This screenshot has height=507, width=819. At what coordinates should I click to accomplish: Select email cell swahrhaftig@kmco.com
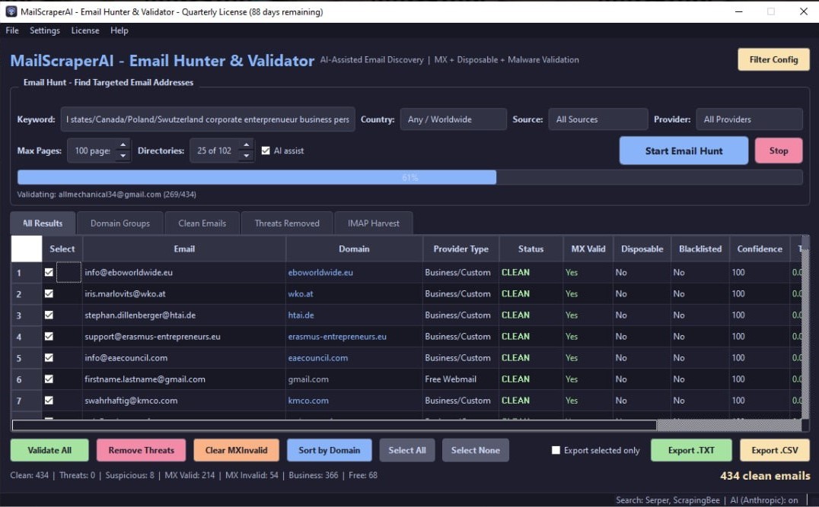click(184, 401)
